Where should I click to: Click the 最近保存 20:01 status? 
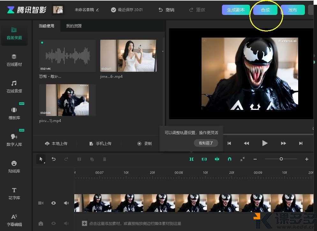click(127, 10)
